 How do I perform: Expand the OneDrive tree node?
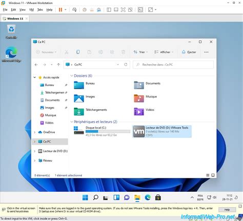pos(35,132)
